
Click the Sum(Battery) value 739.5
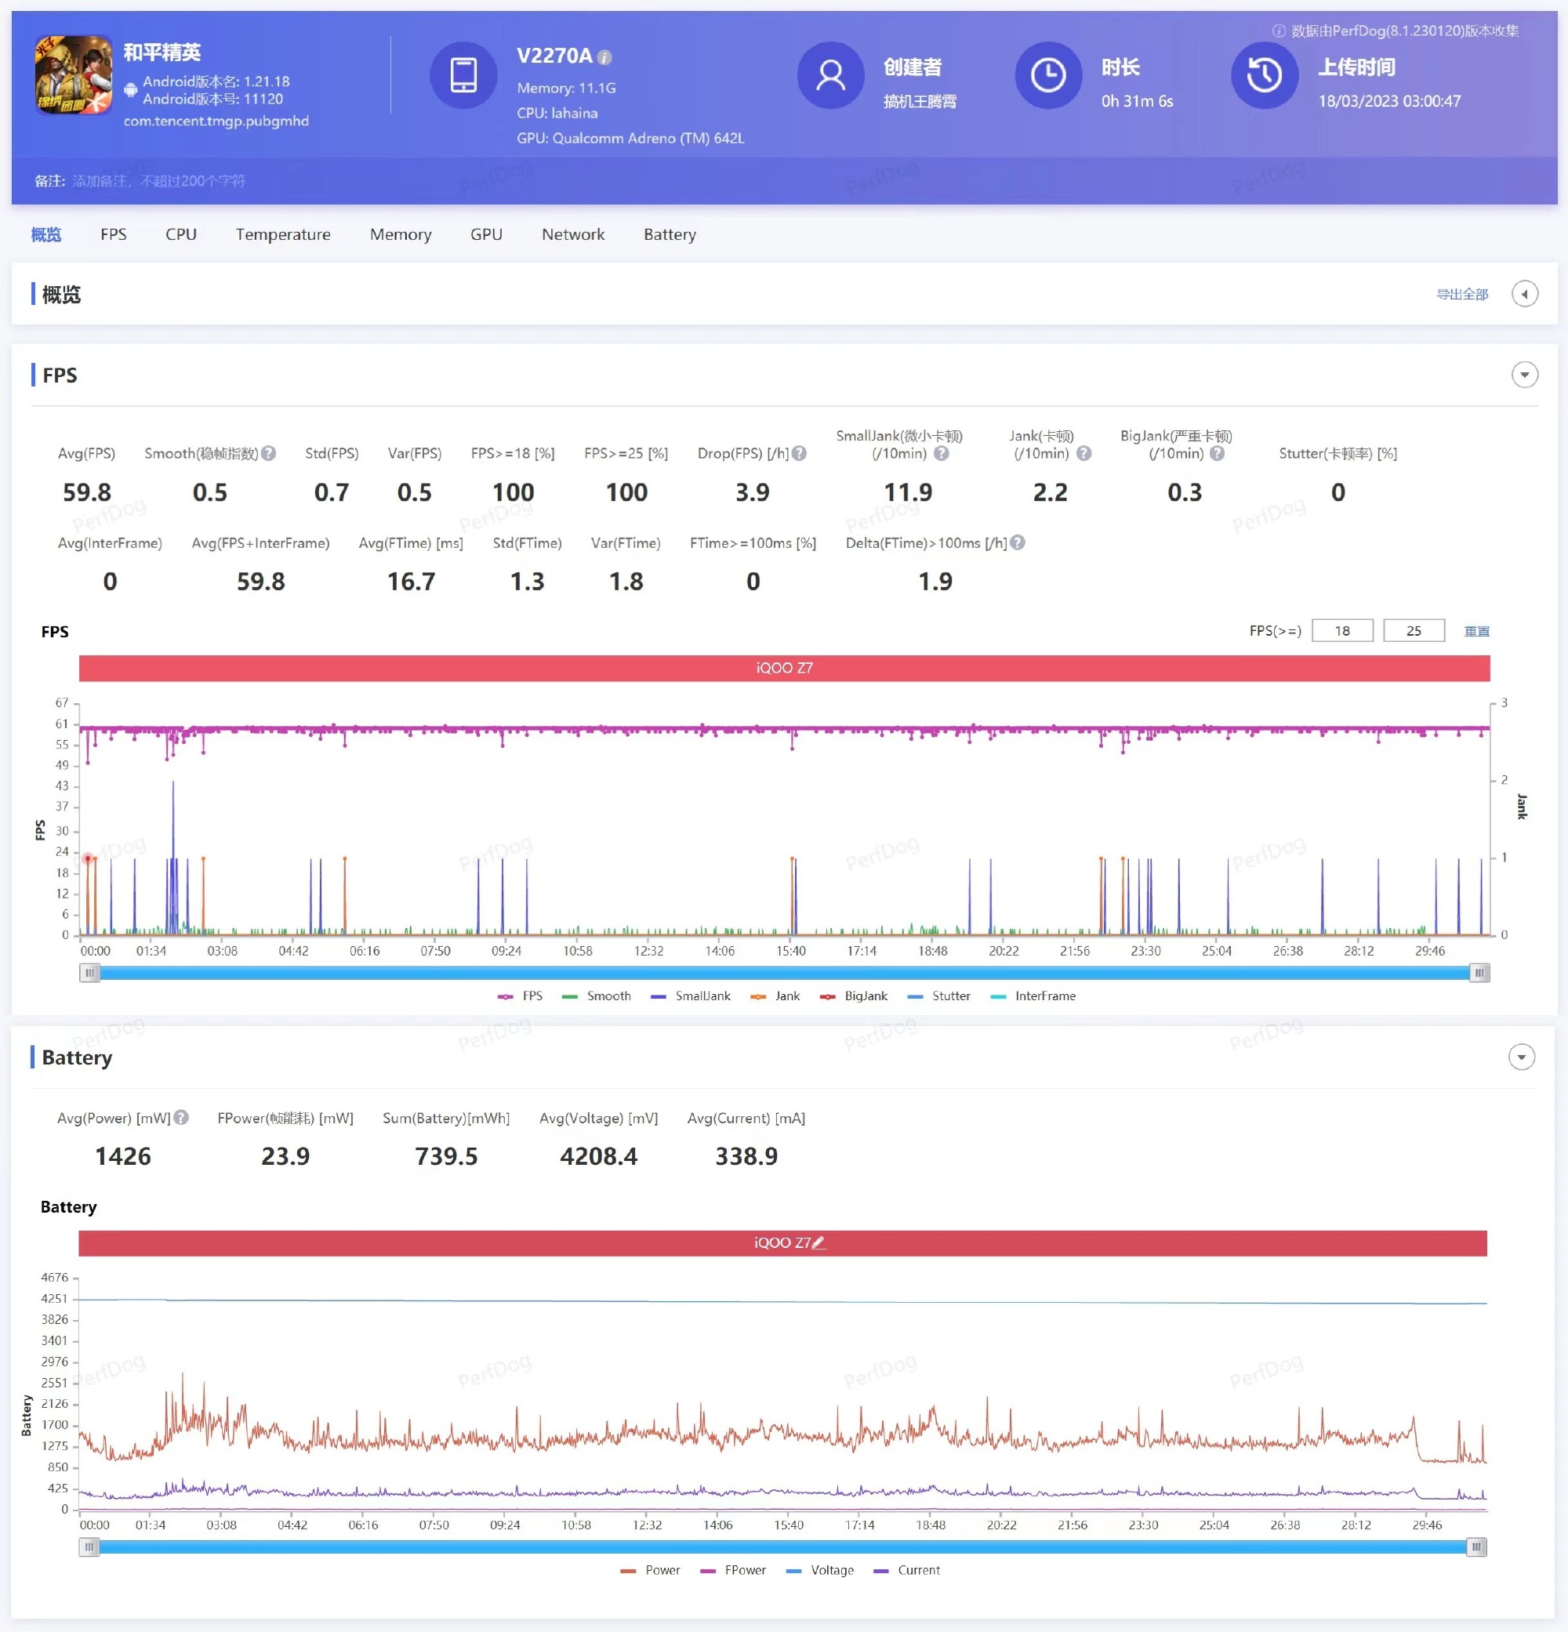point(446,1155)
